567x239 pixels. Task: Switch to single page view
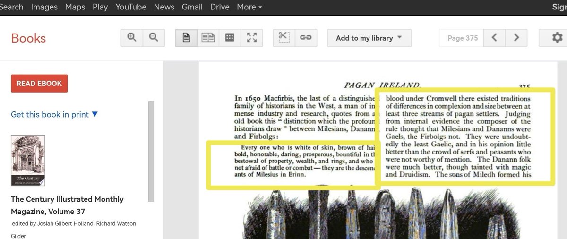click(x=186, y=38)
